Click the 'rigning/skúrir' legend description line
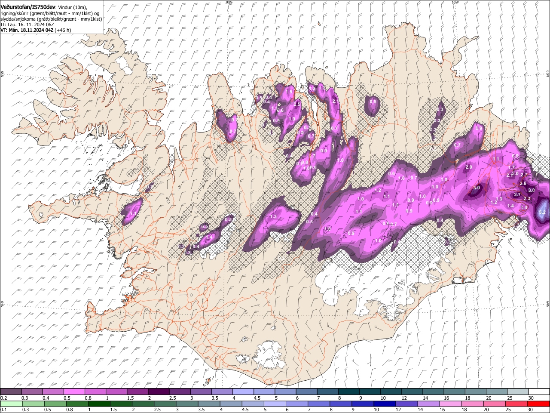The image size is (550, 413). (x=49, y=13)
